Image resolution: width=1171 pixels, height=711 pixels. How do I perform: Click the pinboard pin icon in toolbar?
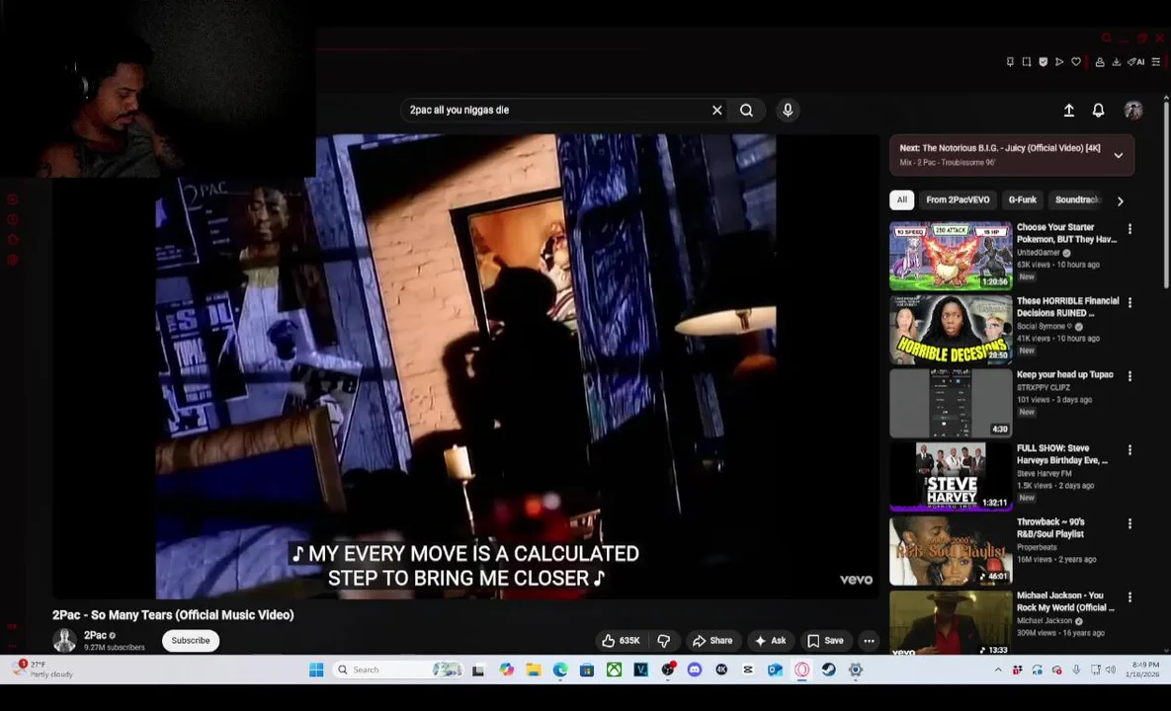[1010, 62]
